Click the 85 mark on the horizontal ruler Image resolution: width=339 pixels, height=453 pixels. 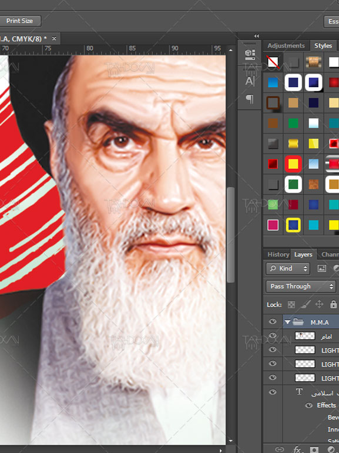pyautogui.click(x=132, y=48)
